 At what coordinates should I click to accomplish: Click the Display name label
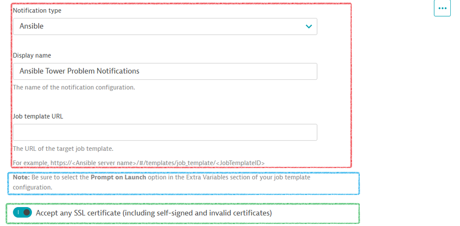coord(32,55)
